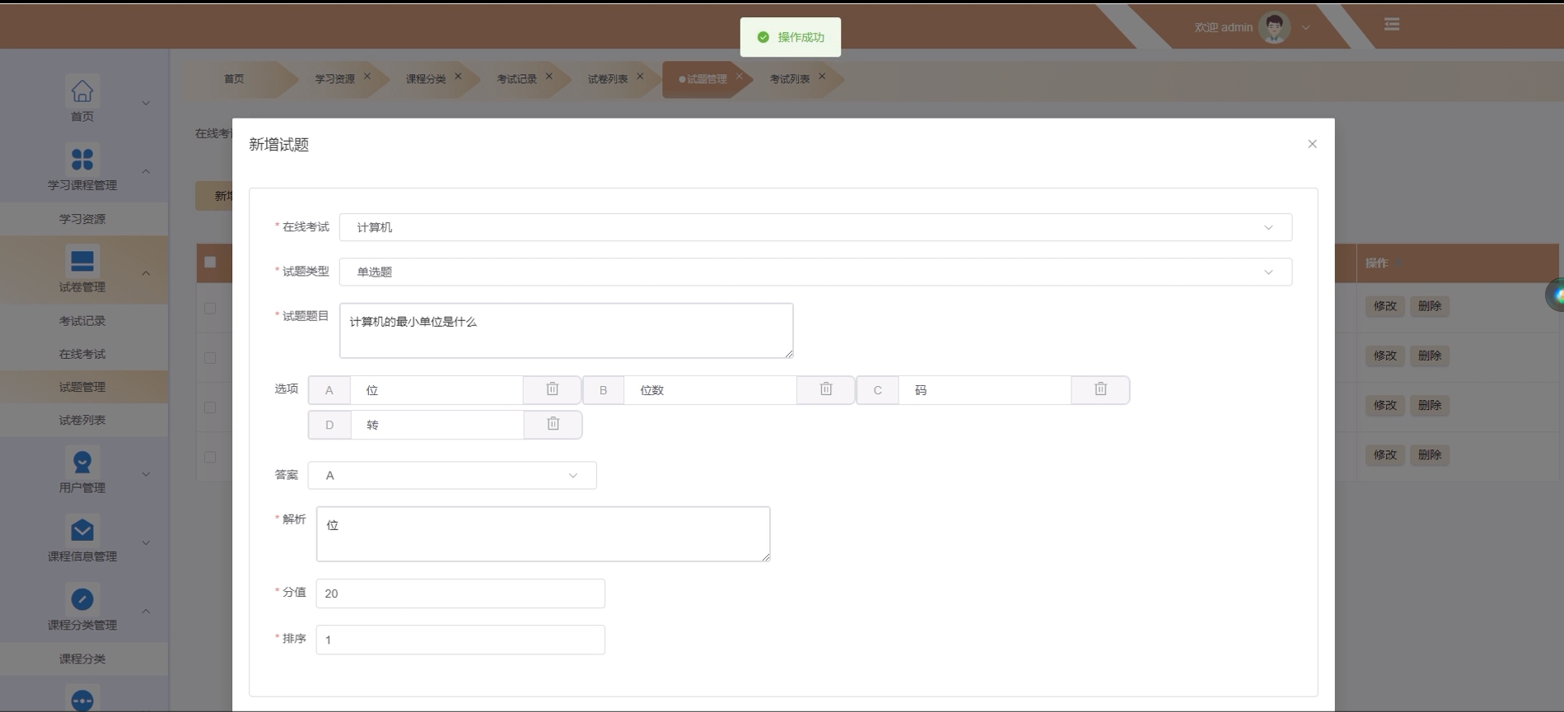Open the 试题类型 dropdown showing 单选题

click(815, 272)
